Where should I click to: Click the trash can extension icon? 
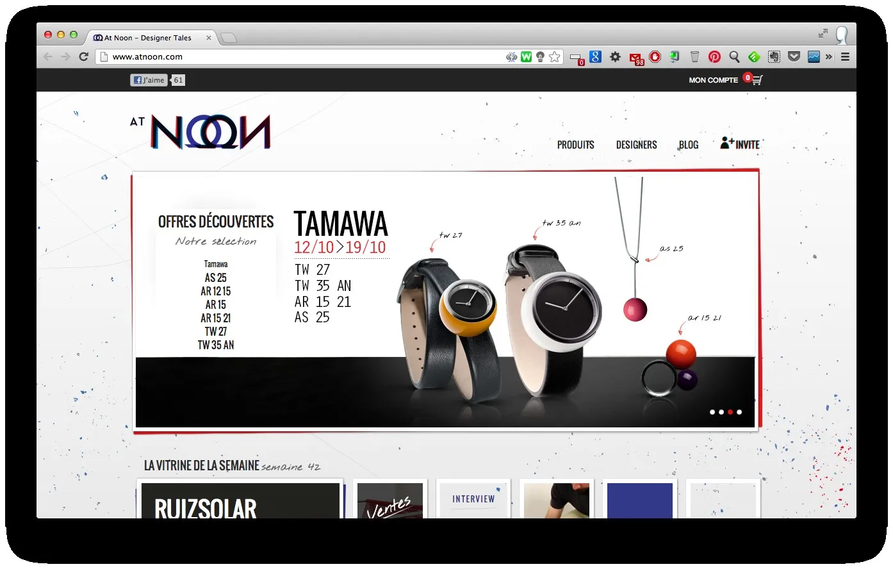(694, 57)
